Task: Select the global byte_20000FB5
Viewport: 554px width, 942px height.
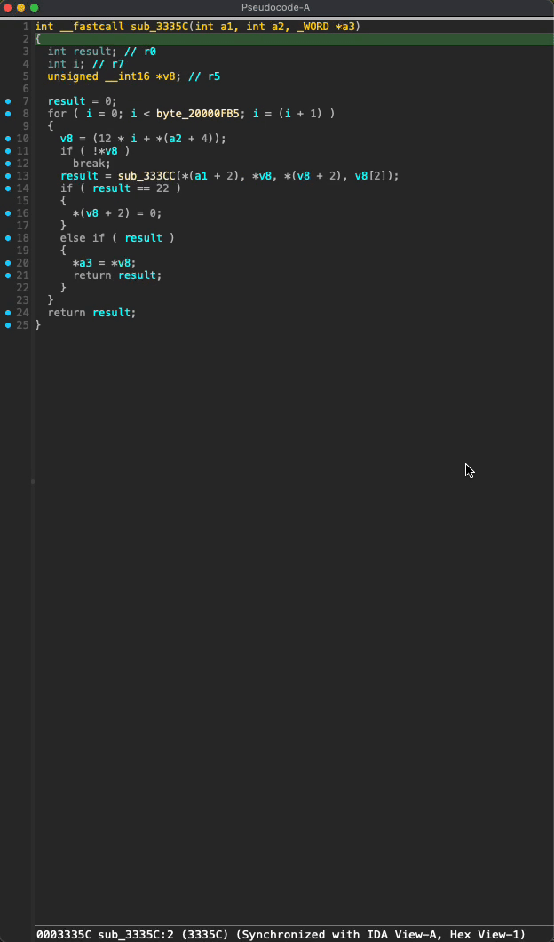Action: pos(197,114)
